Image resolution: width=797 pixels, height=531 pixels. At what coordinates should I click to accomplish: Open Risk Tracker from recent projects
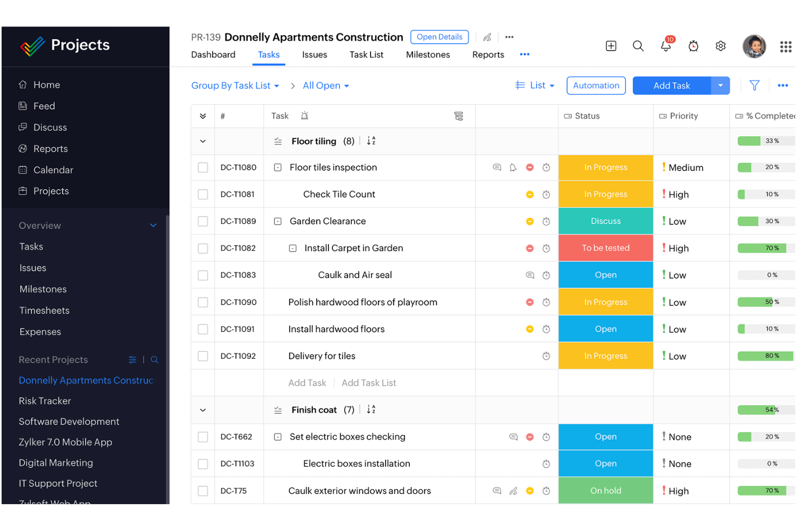pos(45,401)
